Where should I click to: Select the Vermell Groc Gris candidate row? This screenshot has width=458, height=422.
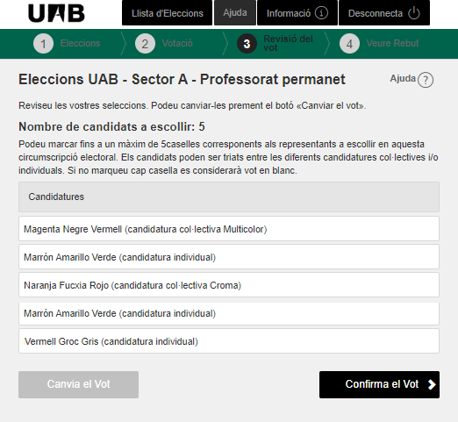tap(229, 341)
